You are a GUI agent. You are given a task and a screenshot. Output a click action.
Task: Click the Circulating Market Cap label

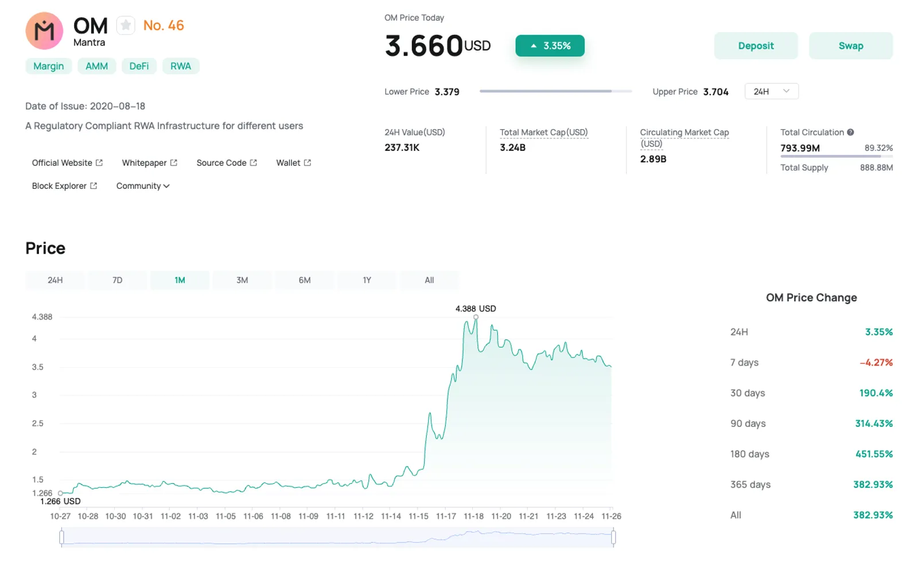pos(684,138)
